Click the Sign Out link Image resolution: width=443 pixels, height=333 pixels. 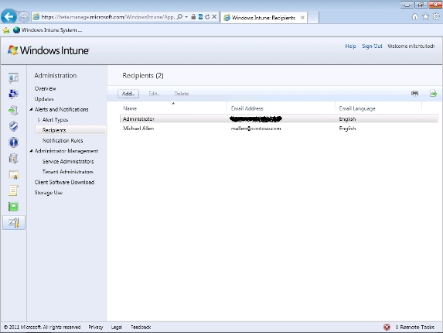click(x=372, y=46)
